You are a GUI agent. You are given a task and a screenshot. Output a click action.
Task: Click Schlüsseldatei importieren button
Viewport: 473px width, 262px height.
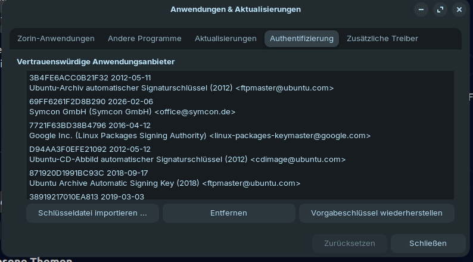(92, 213)
